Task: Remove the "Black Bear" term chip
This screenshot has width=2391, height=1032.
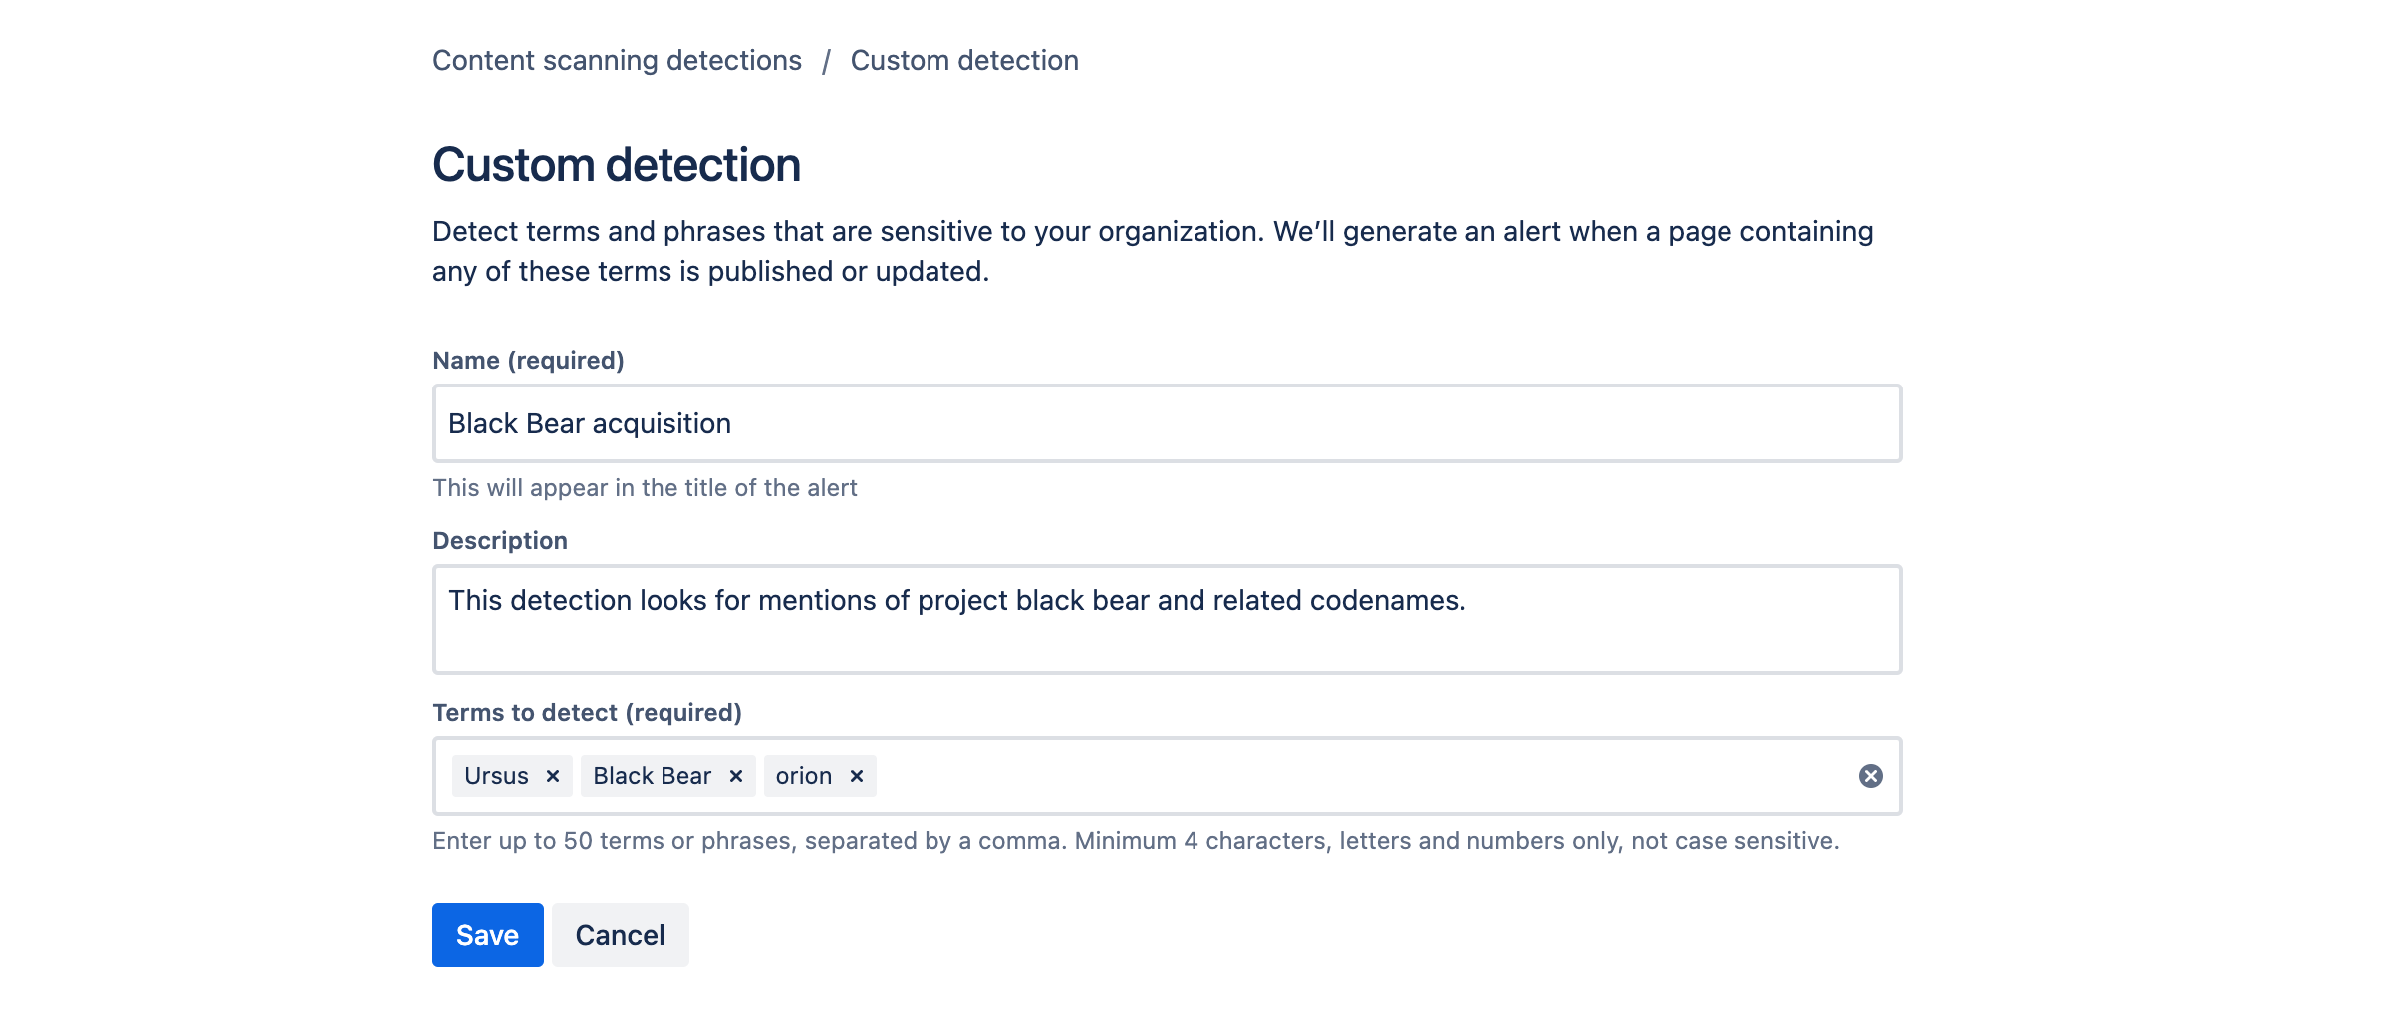Action: tap(736, 776)
